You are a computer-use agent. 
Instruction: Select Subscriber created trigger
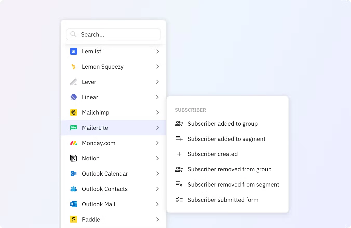pyautogui.click(x=213, y=154)
